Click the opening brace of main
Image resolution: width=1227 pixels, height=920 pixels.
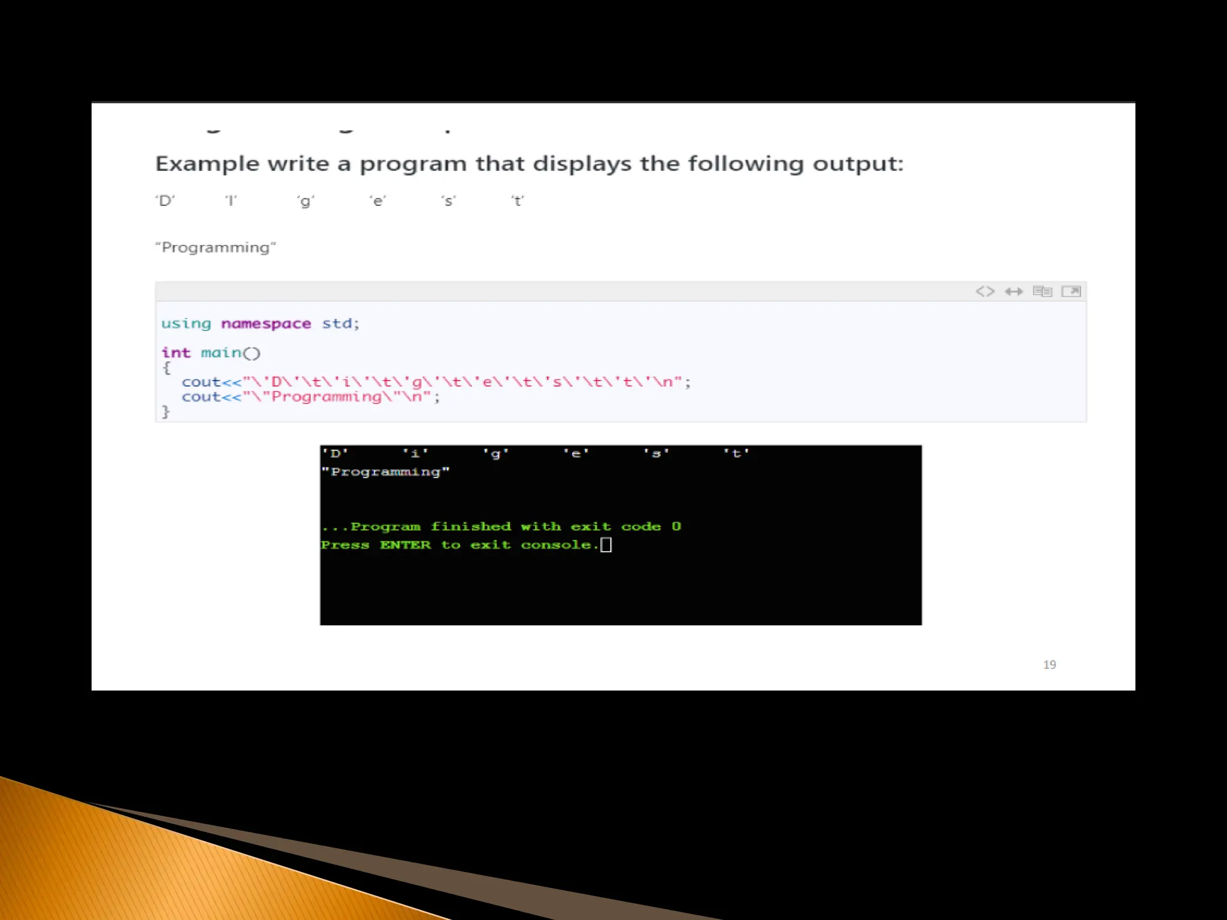(x=166, y=367)
